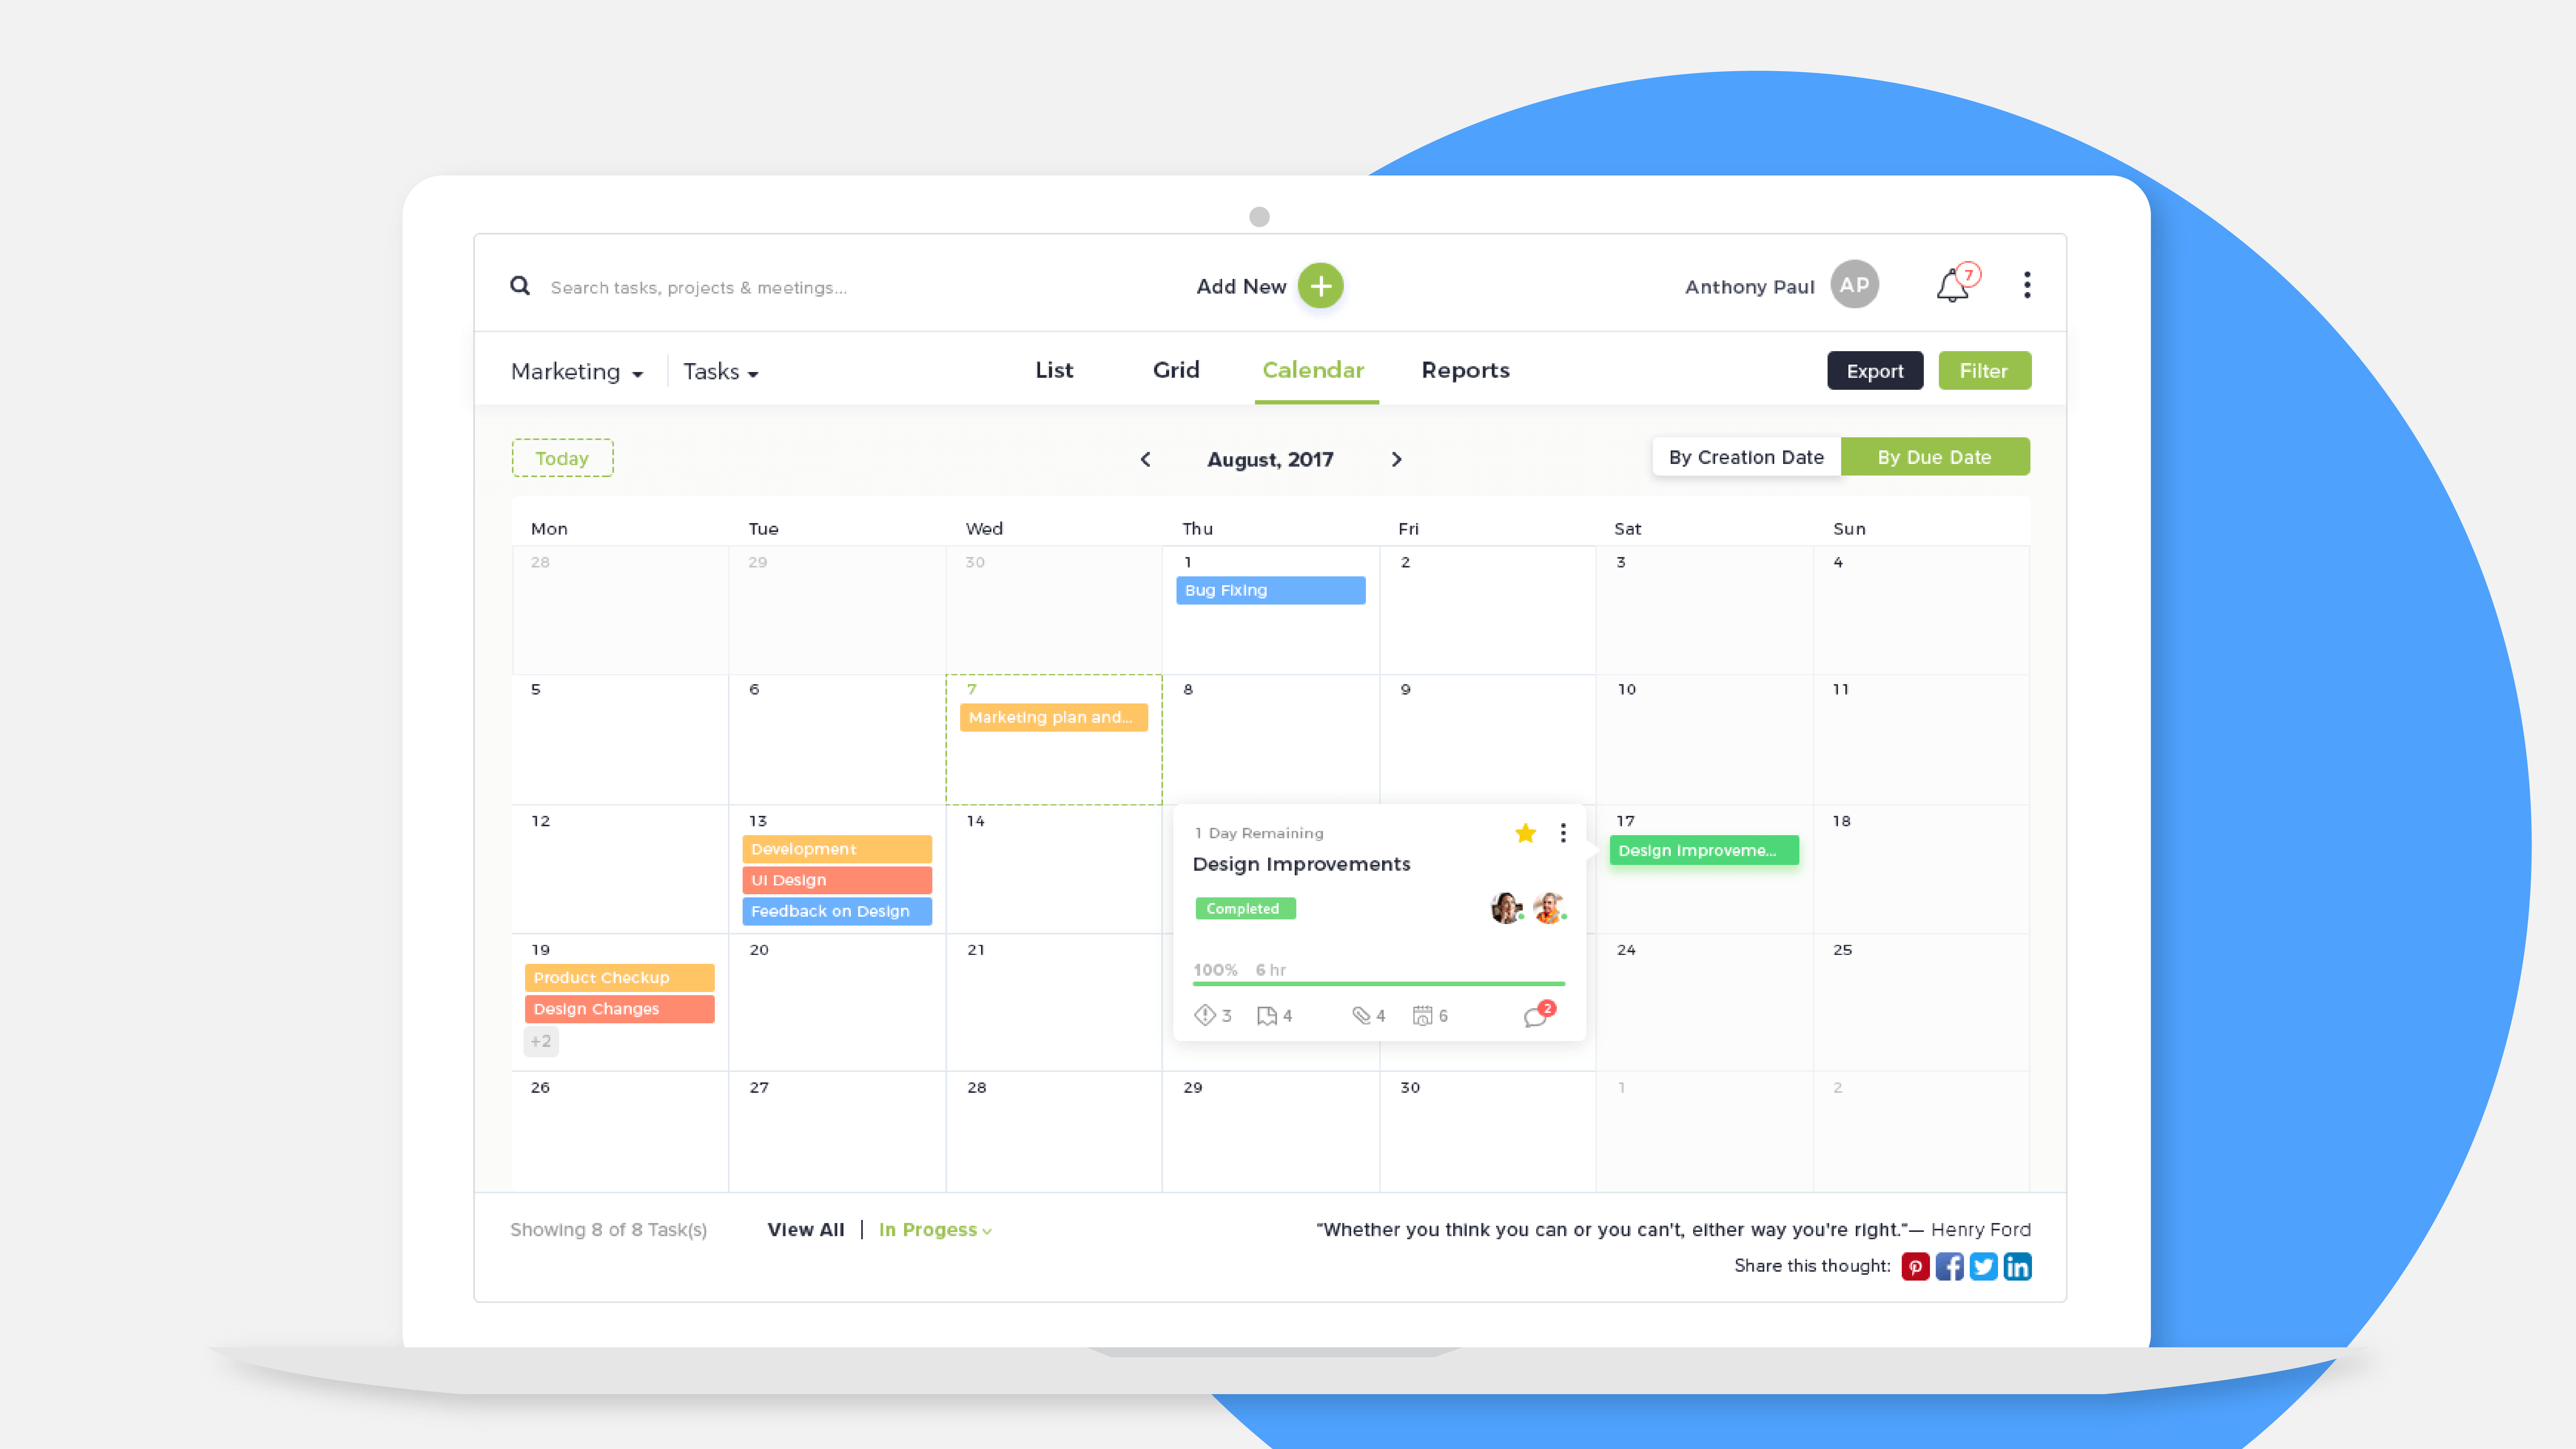Click the Today button to go to today
Screen dimensions: 2576x1449
pos(561,457)
